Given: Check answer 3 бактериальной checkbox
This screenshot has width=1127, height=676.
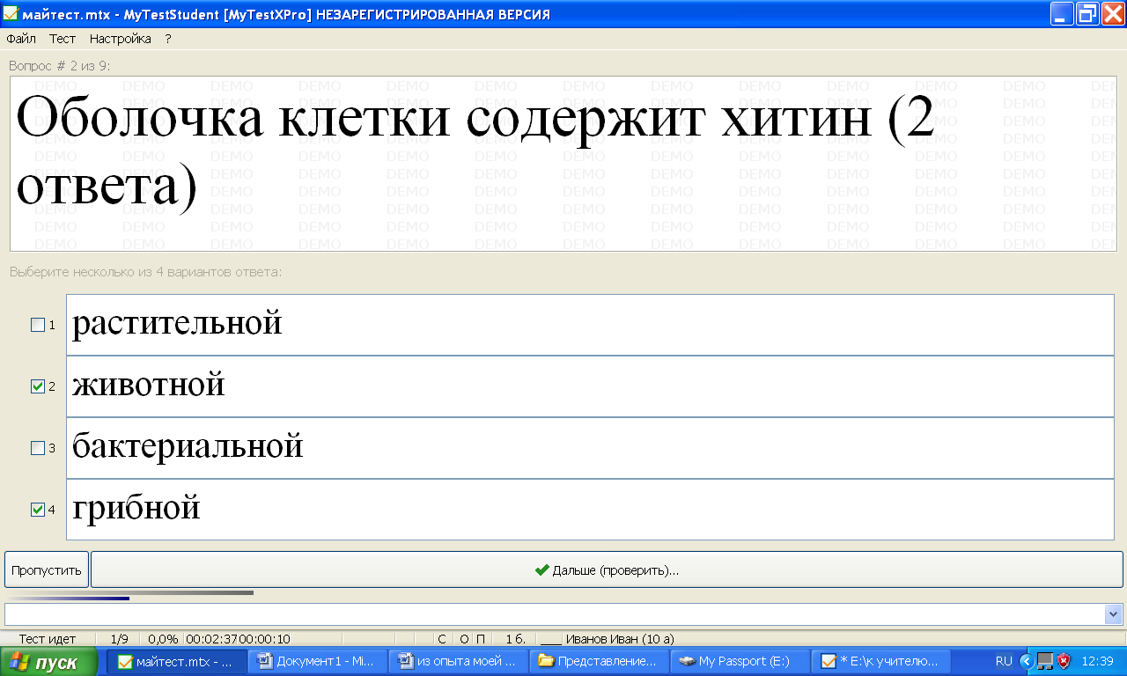Looking at the screenshot, I should click(38, 448).
